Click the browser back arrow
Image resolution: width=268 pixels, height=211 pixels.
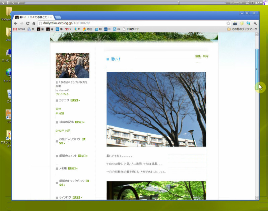(x=15, y=23)
